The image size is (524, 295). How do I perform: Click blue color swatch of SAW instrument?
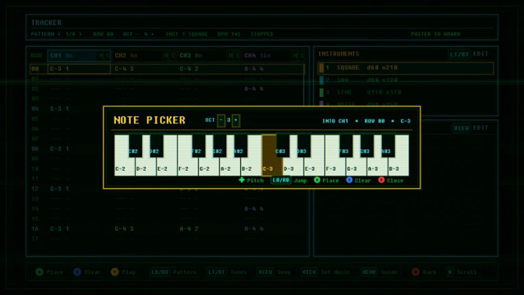click(x=322, y=80)
